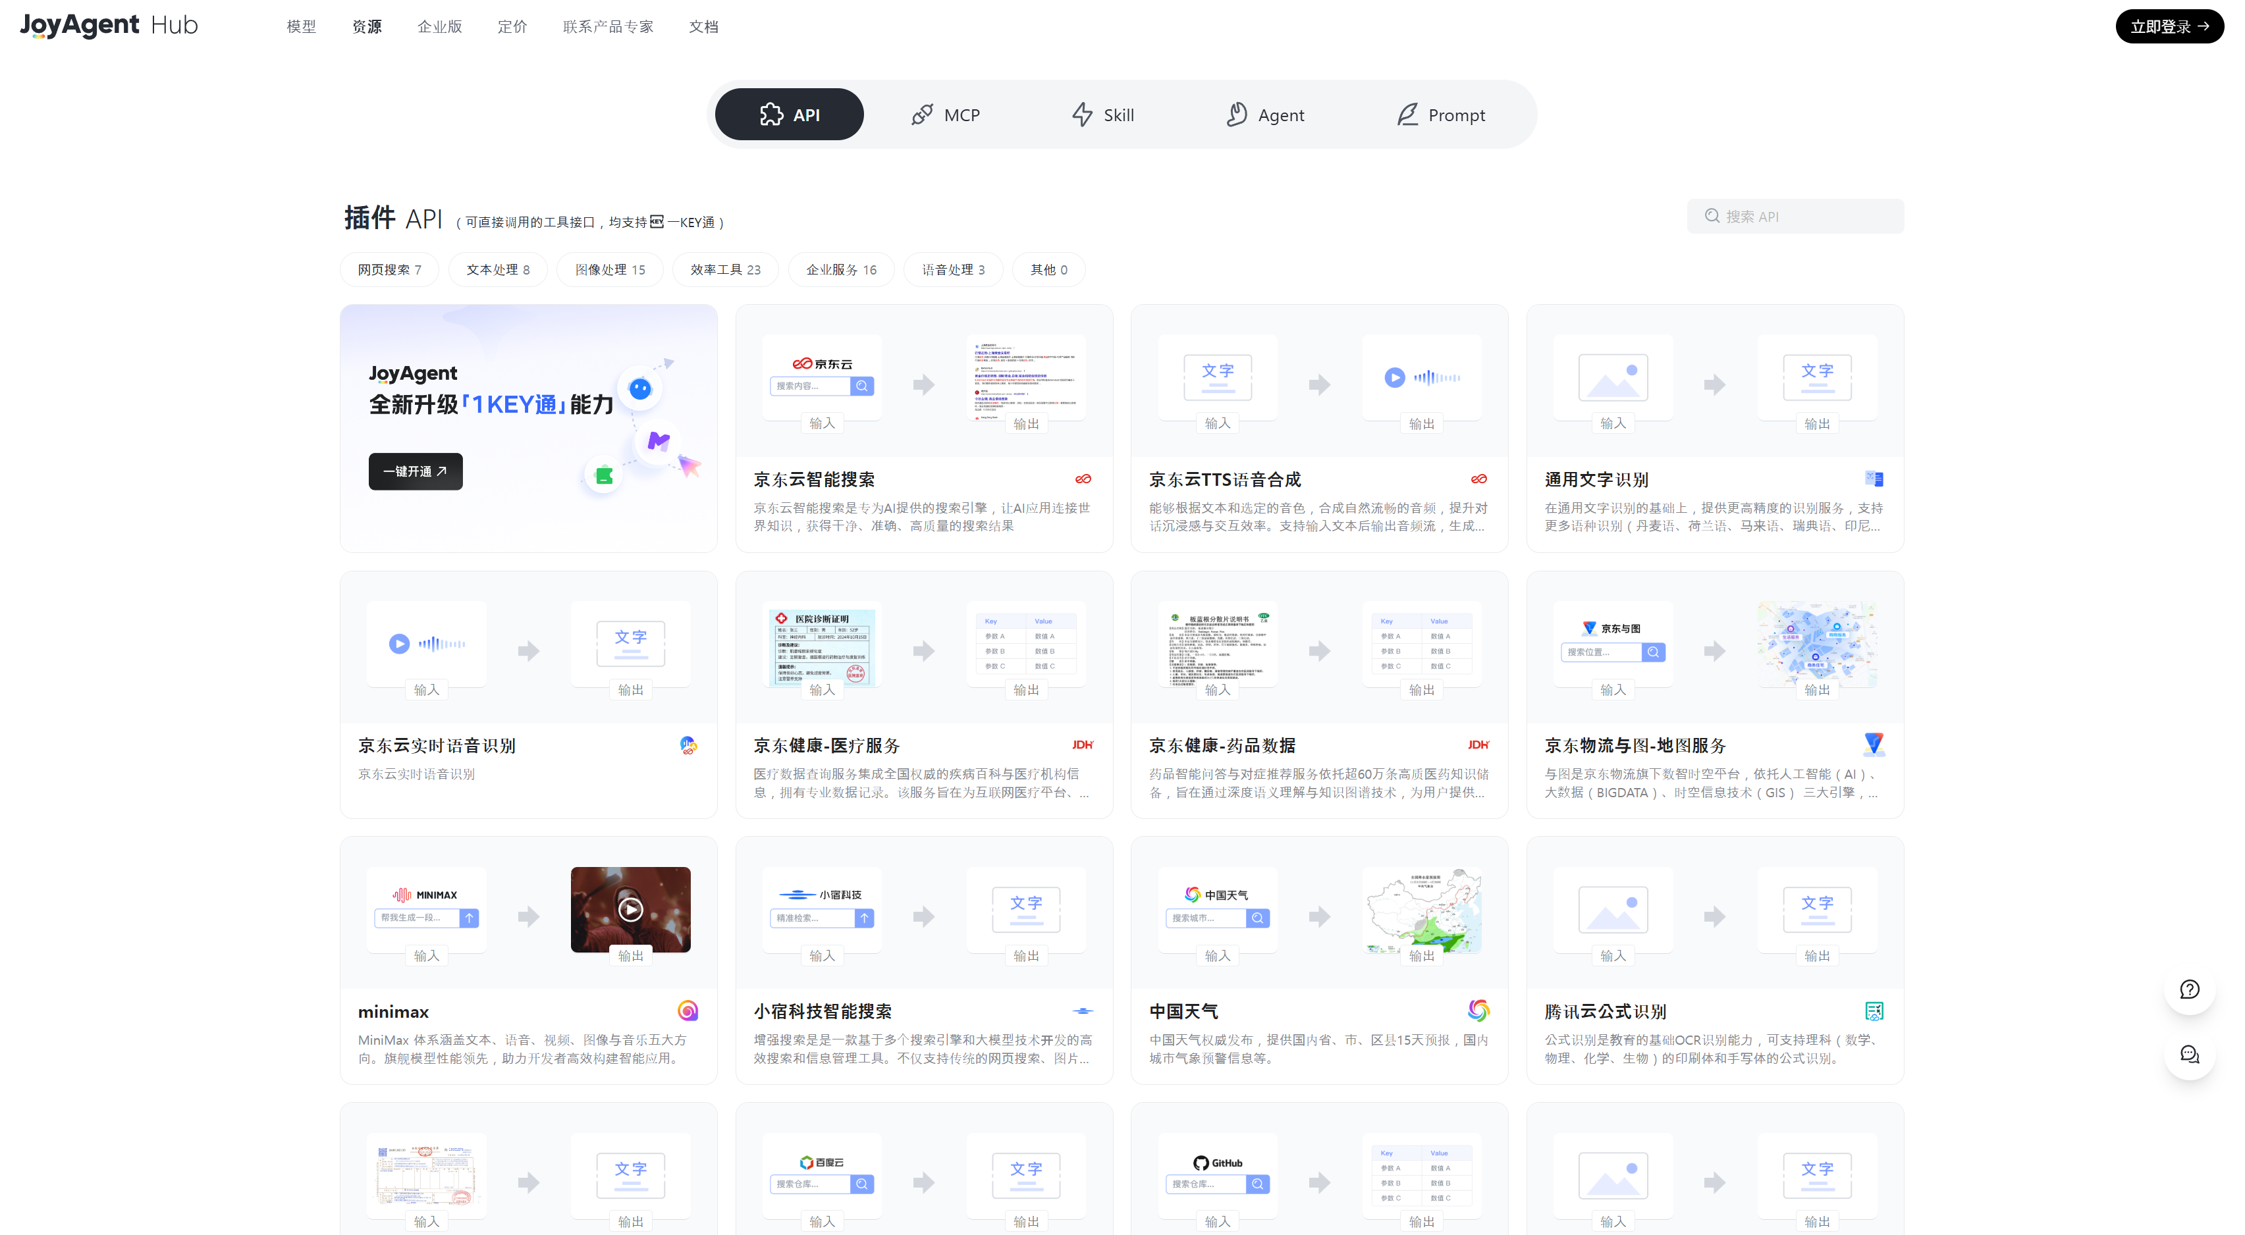The width and height of the screenshot is (2245, 1235).
Task: Click the 中国天气 map output thumbnail
Action: (x=1421, y=910)
